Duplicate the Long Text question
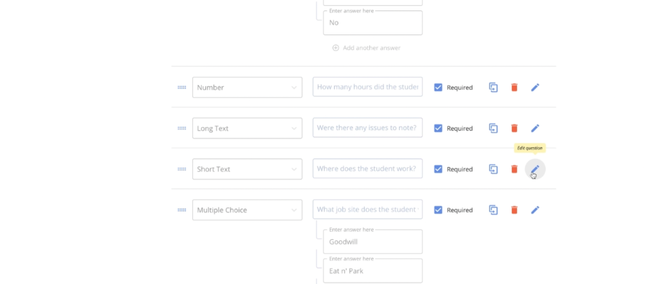The height and width of the screenshot is (284, 672). pyautogui.click(x=493, y=128)
